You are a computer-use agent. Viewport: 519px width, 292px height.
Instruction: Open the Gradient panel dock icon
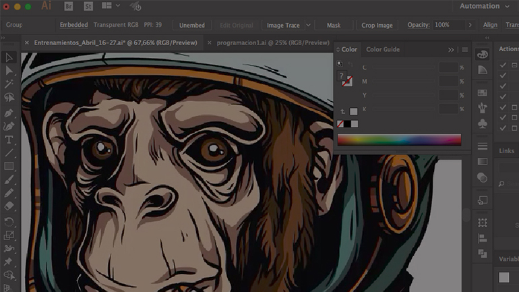[x=482, y=162]
